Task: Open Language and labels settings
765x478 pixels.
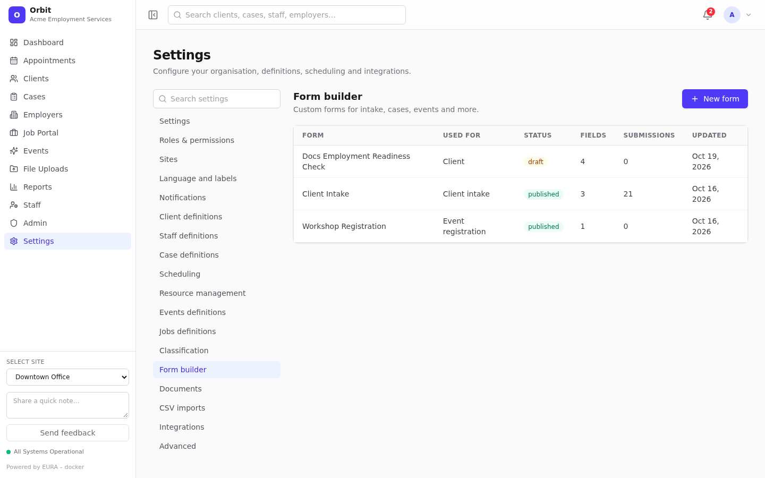Action: [x=217, y=178]
